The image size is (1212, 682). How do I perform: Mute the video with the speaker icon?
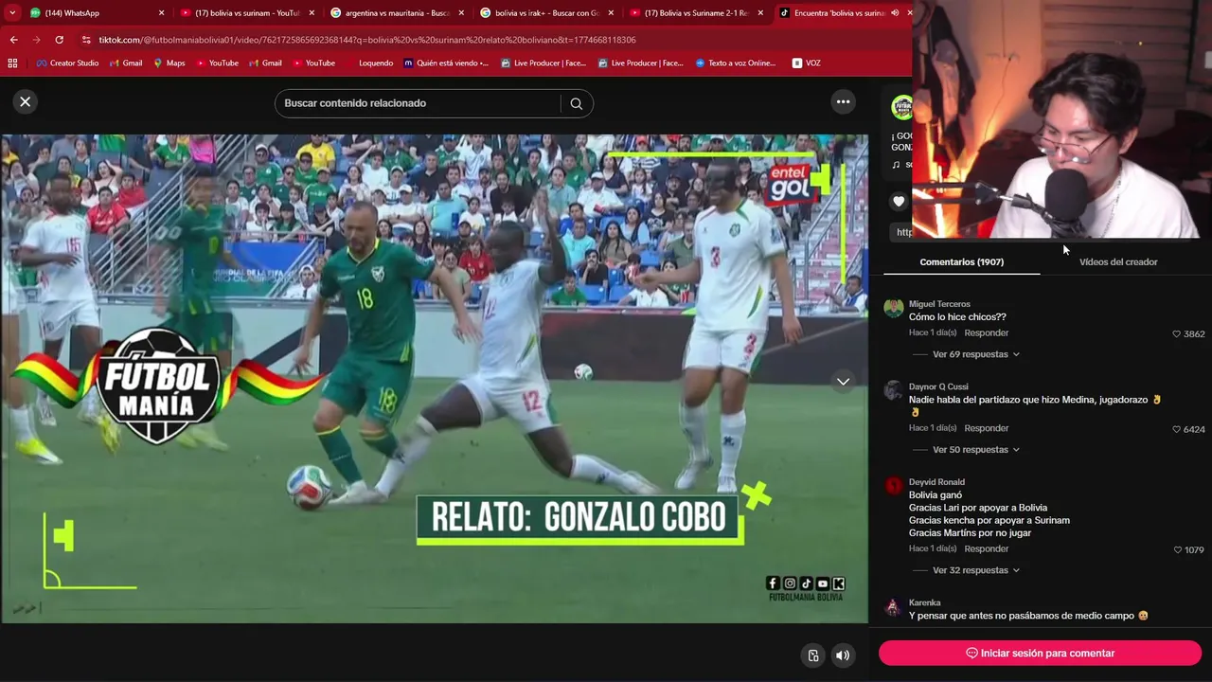click(x=842, y=655)
